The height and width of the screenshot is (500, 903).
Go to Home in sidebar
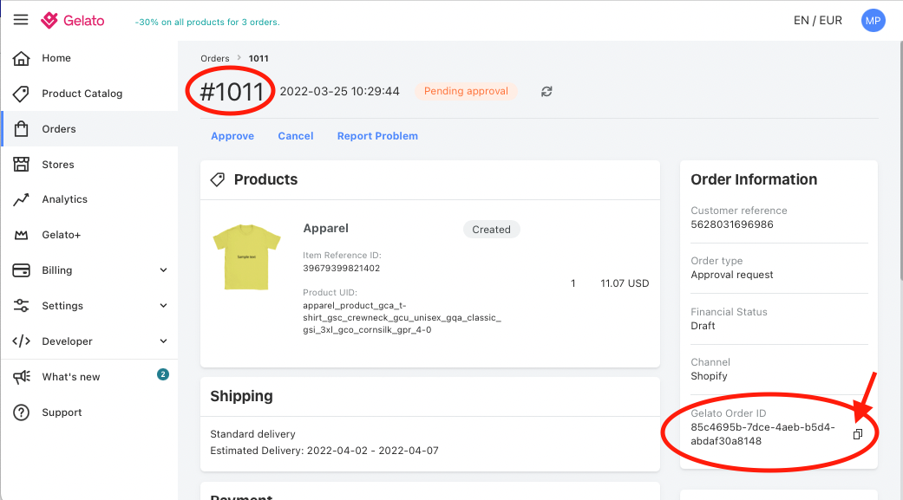[x=56, y=58]
